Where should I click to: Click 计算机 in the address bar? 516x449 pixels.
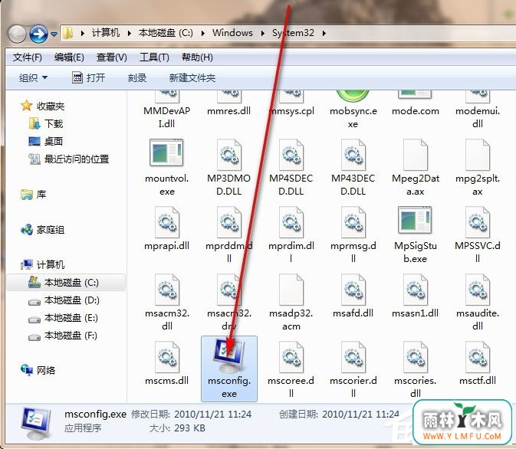(106, 33)
